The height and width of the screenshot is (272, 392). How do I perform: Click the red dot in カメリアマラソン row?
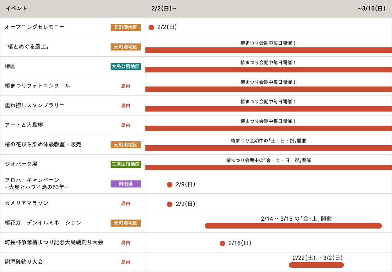tap(170, 204)
